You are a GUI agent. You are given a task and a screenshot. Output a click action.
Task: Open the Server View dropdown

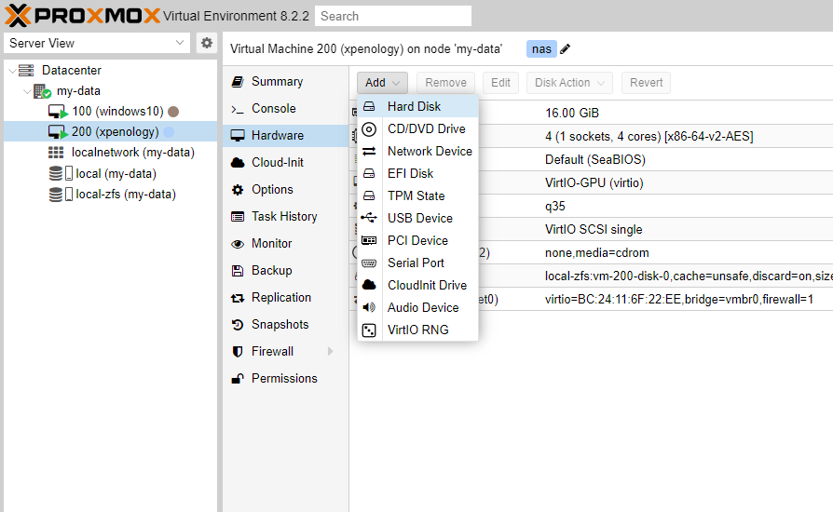pos(97,43)
